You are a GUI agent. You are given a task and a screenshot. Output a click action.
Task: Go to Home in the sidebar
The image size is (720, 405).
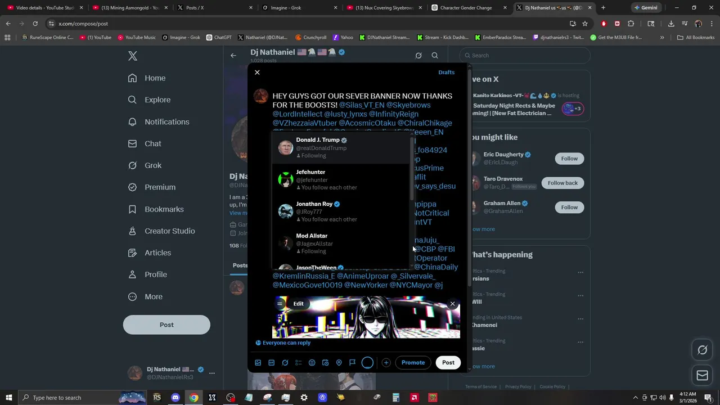(x=146, y=78)
